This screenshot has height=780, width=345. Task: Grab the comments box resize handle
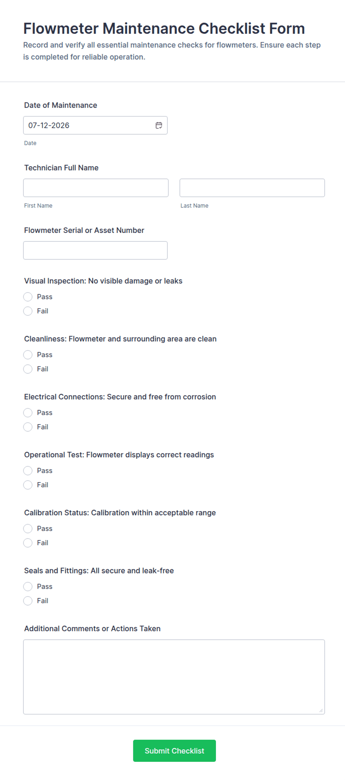[321, 710]
